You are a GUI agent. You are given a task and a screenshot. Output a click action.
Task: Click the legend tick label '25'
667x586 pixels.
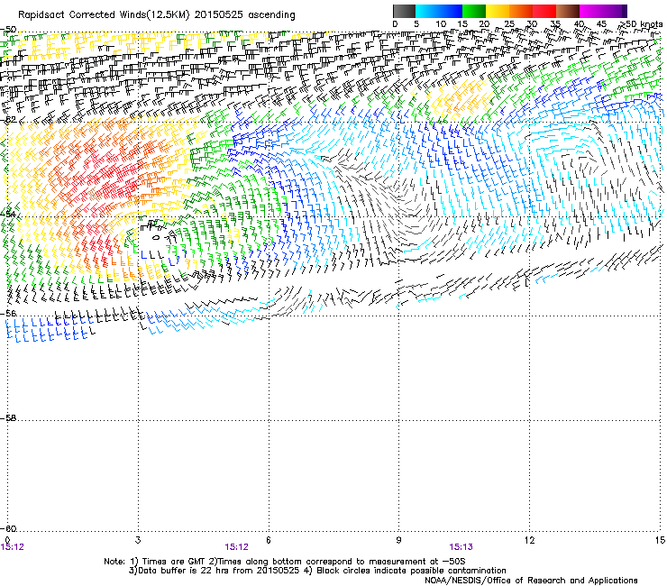pyautogui.click(x=508, y=24)
